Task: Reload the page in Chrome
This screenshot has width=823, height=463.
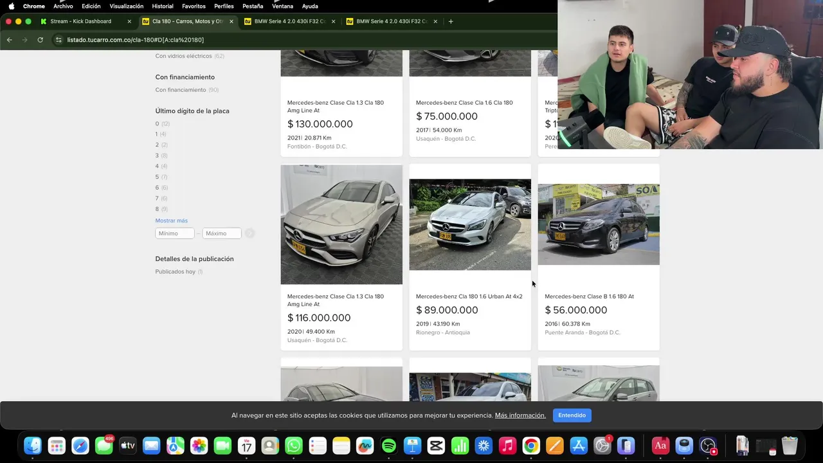Action: coord(40,40)
